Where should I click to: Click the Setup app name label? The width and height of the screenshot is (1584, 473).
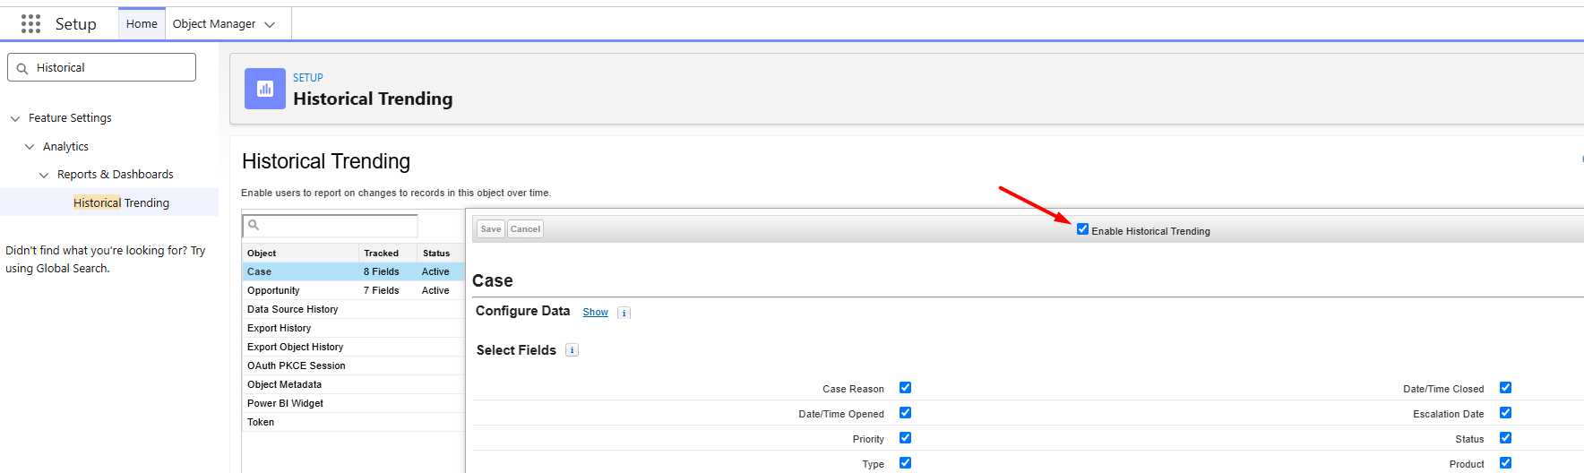(x=76, y=24)
